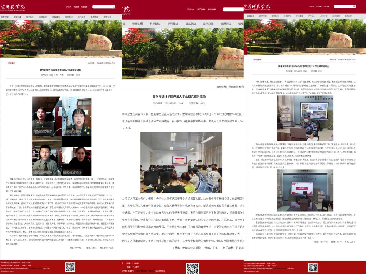The height and width of the screenshot is (274, 366).
Task: Select 教育教学 menu in left page navbar
Action: coord(5,16)
